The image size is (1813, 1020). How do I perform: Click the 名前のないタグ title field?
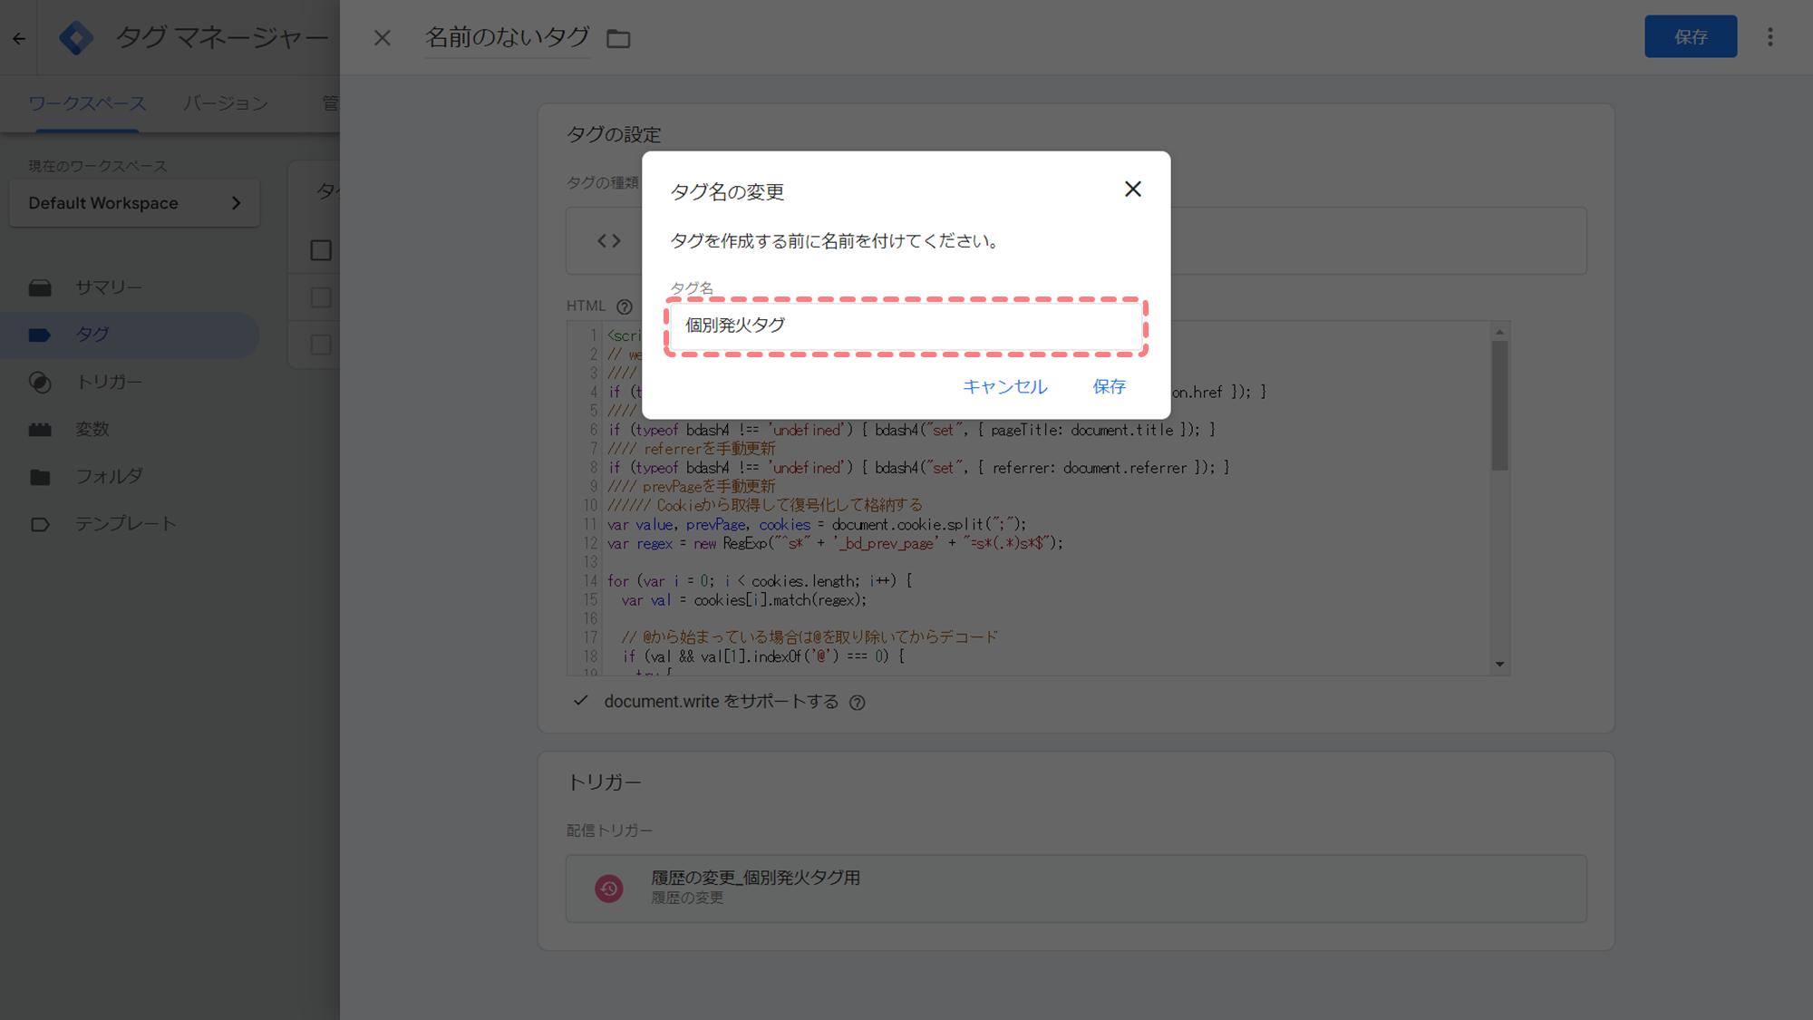[x=508, y=38]
